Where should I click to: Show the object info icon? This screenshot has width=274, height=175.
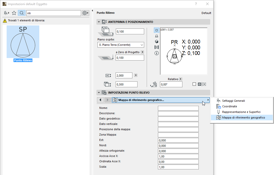tap(157, 53)
